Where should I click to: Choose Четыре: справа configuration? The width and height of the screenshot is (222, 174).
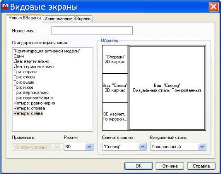tap(29, 108)
